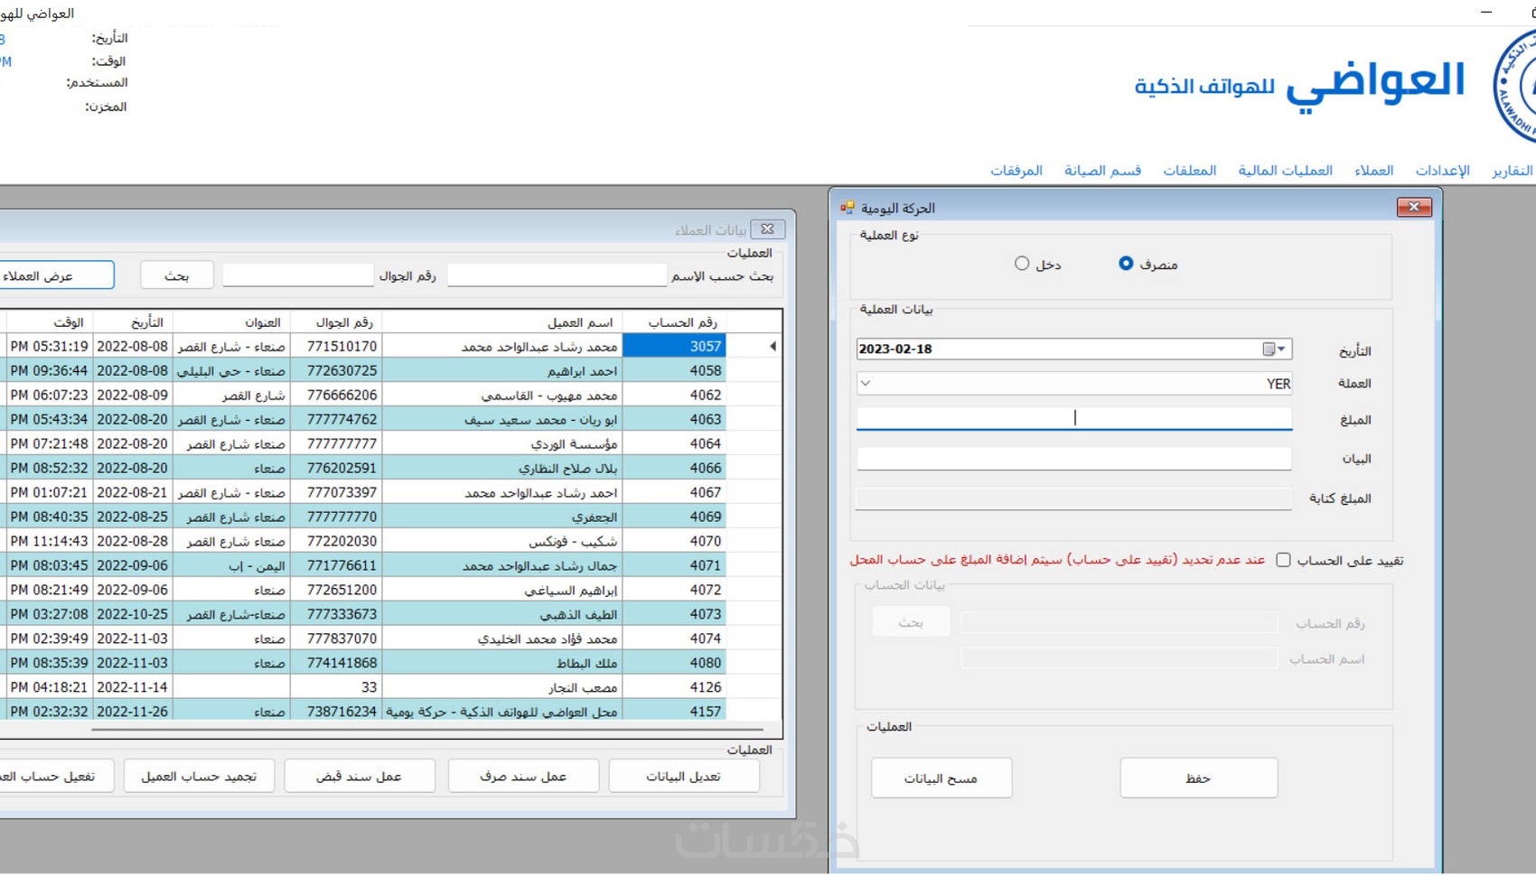Click the name search field
The height and width of the screenshot is (876, 1536).
click(x=557, y=275)
